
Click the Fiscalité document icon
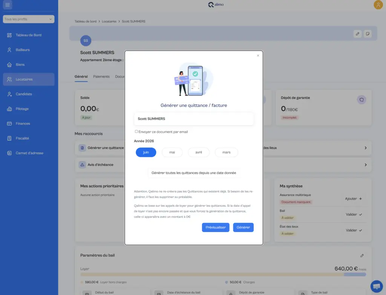click(x=9, y=138)
